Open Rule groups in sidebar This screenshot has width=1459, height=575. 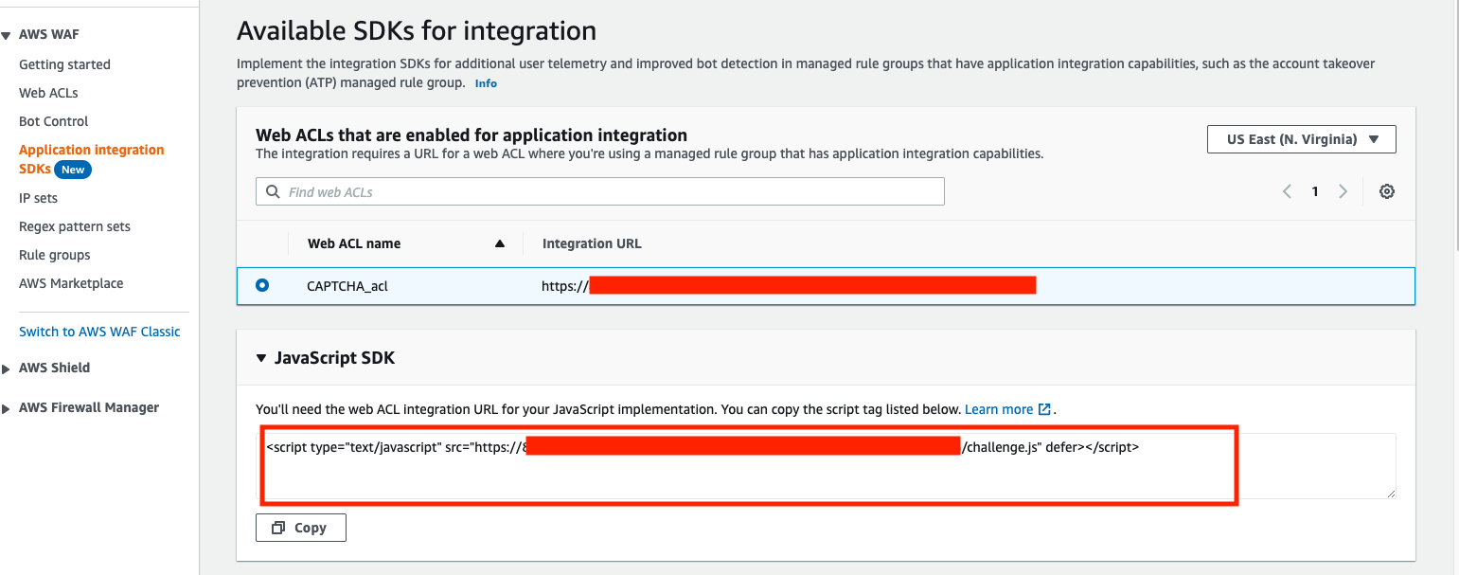point(55,255)
